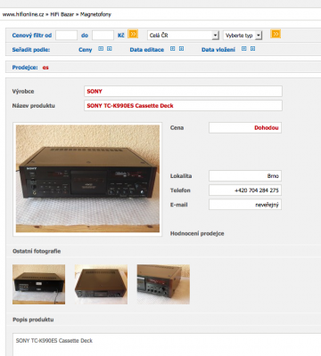This screenshot has width=321, height=356.
Task: Open the Vyberte typ dropdown
Action: [x=243, y=36]
